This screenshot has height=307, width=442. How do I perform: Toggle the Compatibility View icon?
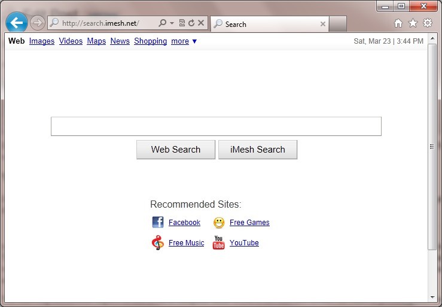pos(182,23)
